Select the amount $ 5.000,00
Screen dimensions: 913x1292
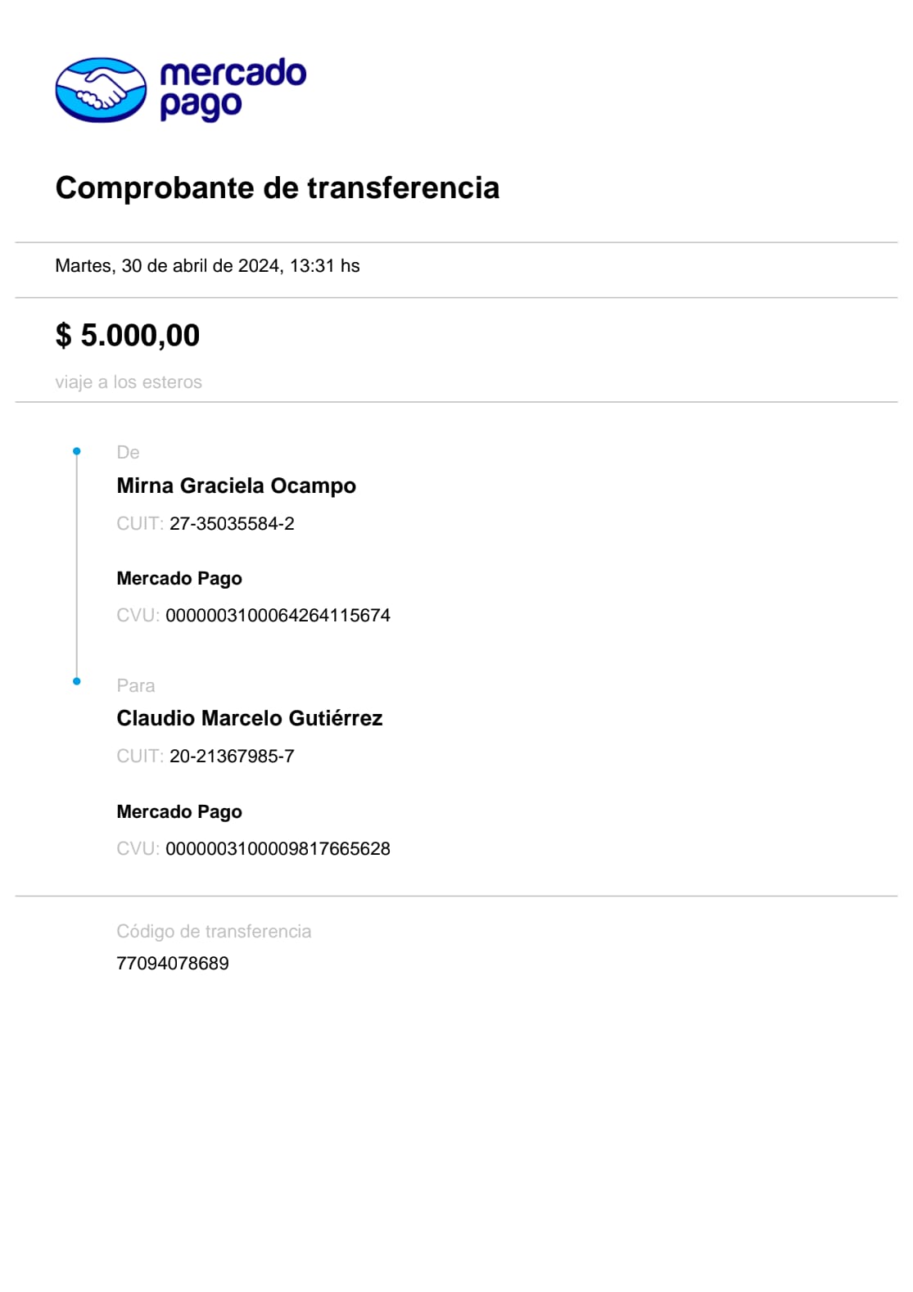coord(128,335)
